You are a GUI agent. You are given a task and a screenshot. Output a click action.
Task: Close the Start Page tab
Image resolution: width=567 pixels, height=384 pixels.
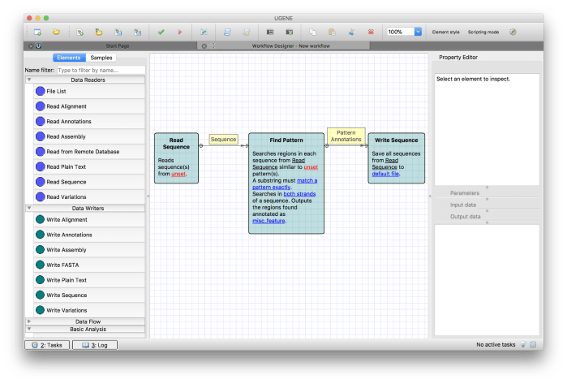coord(31,46)
